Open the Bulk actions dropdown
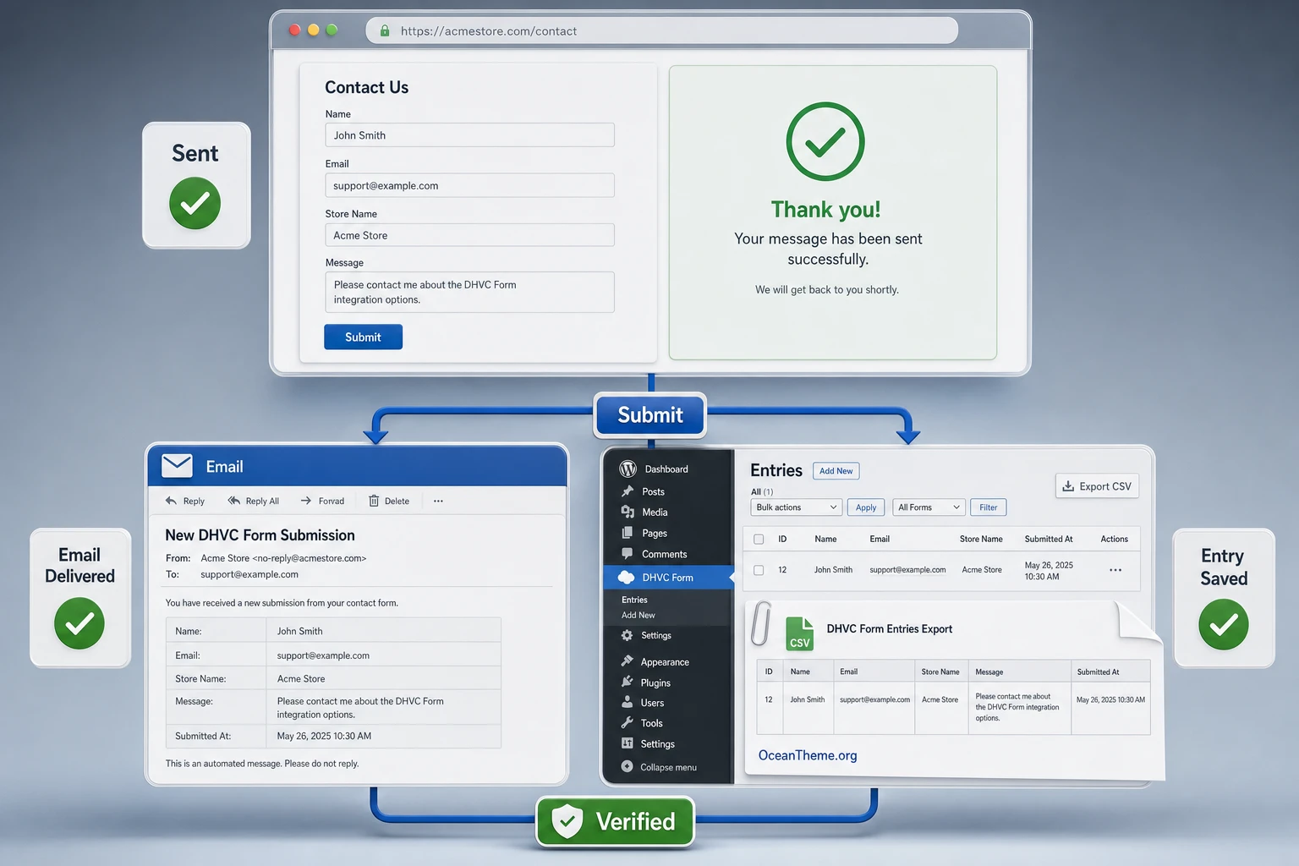 pyautogui.click(x=796, y=507)
